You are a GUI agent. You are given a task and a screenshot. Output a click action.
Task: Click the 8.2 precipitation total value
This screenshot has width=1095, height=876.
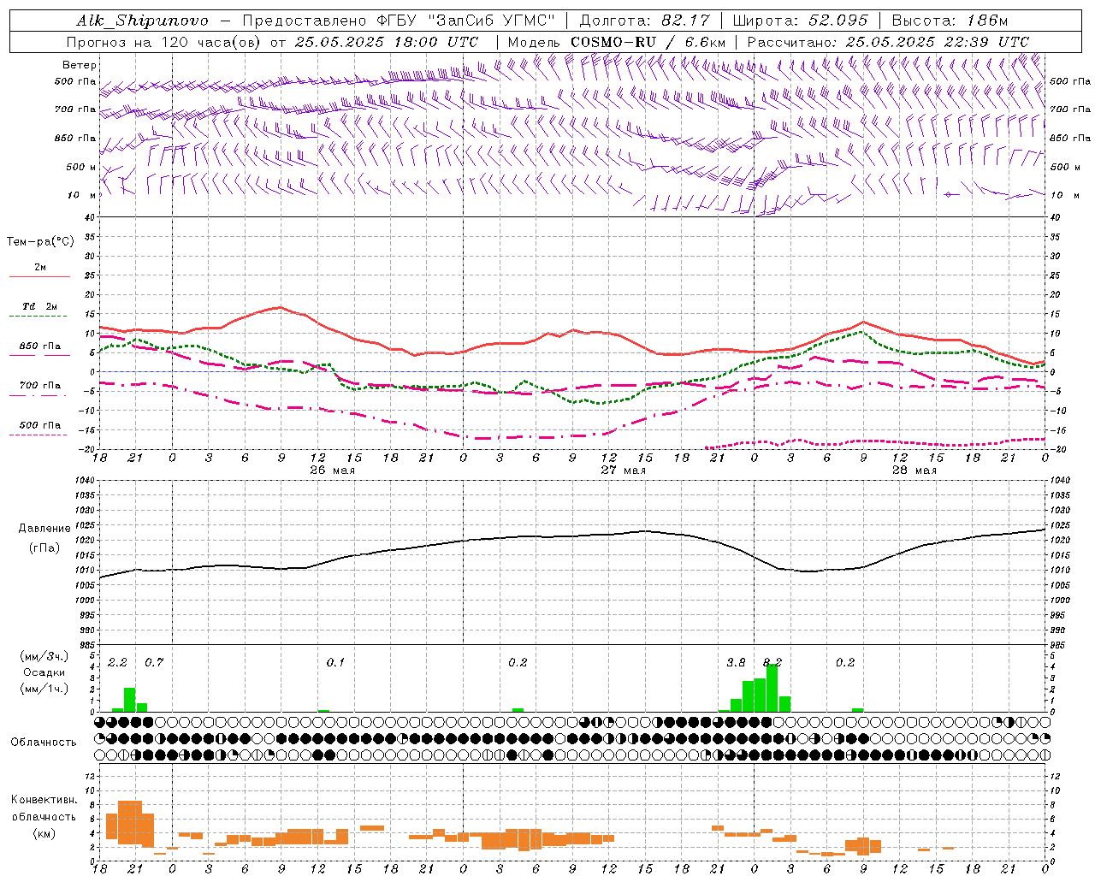pyautogui.click(x=772, y=663)
